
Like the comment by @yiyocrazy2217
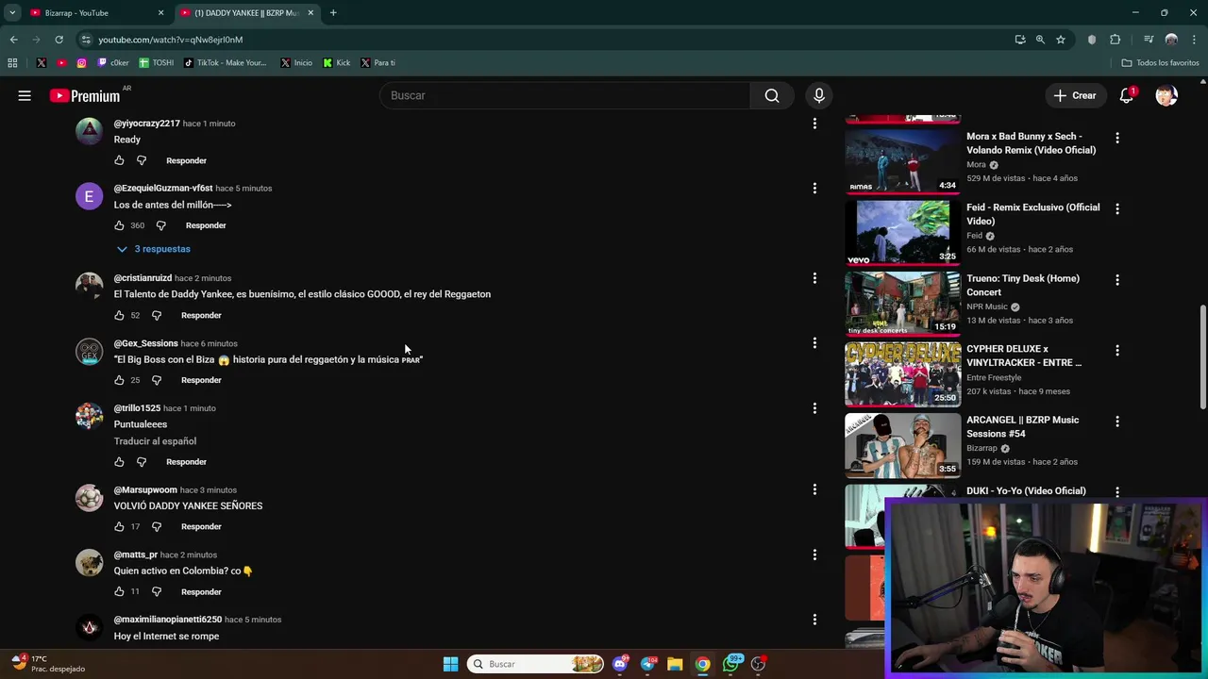coord(119,160)
